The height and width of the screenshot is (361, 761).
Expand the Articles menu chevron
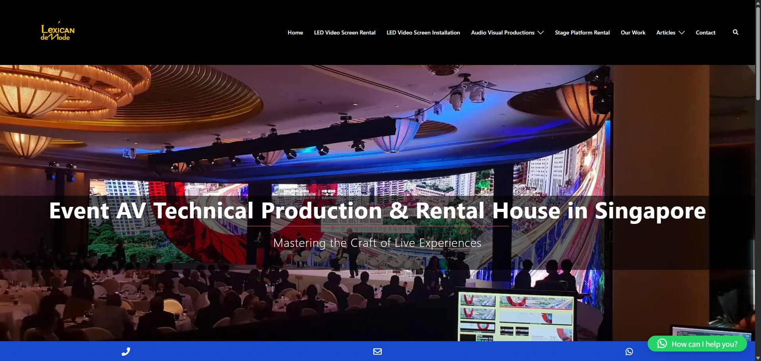pos(682,32)
